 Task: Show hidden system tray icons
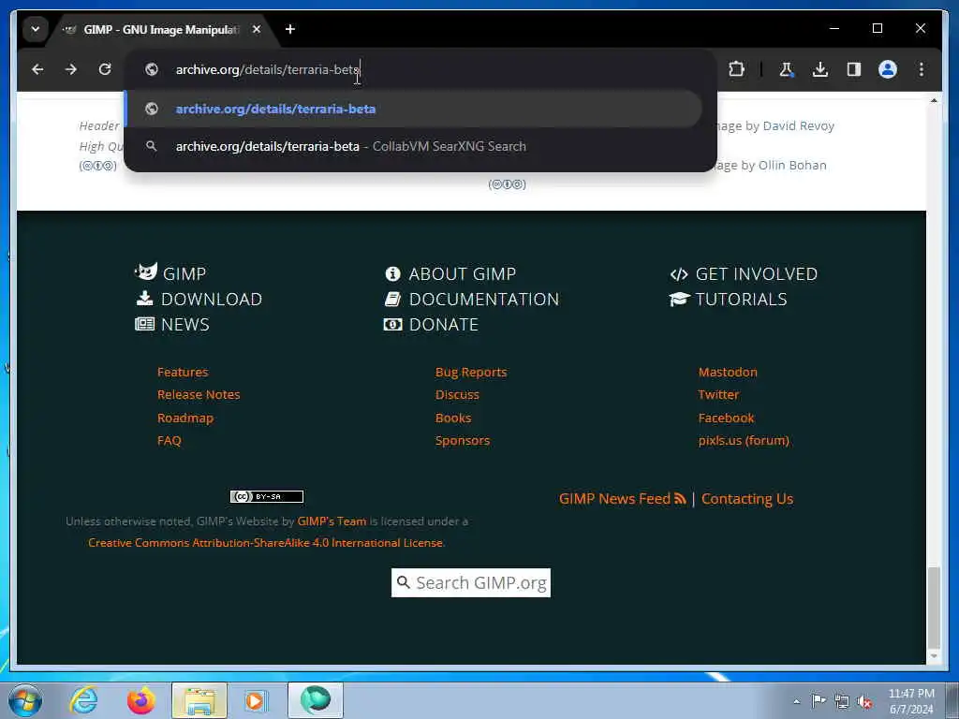click(x=796, y=701)
